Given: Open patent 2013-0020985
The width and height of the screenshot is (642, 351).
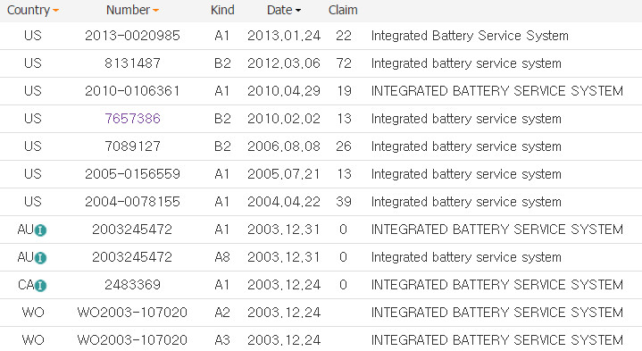Looking at the screenshot, I should [x=133, y=36].
